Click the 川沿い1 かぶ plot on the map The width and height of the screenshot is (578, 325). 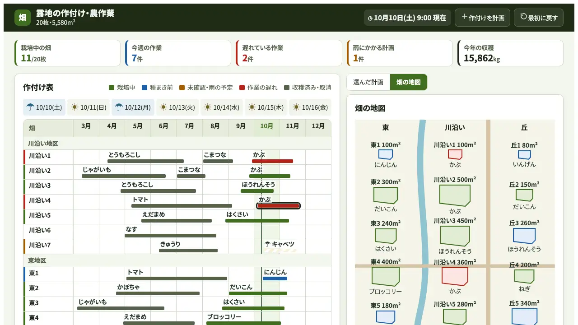[455, 154]
